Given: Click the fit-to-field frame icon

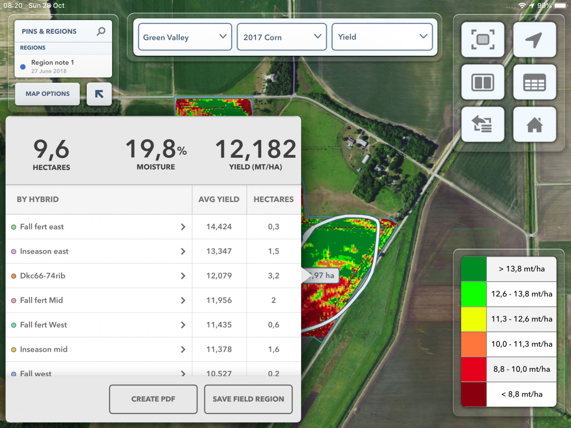Looking at the screenshot, I should click(x=483, y=40).
